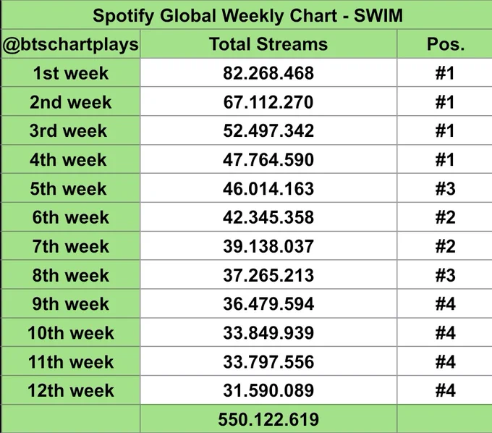The width and height of the screenshot is (492, 433).
Task: Click the #3 position in 5th week row
Action: (445, 188)
